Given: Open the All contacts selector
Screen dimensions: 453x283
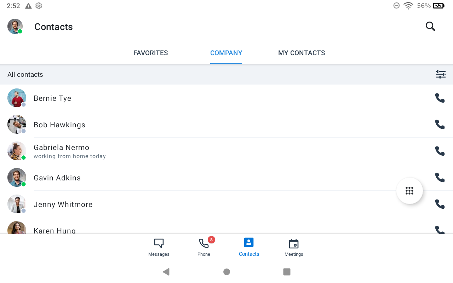Looking at the screenshot, I should 25,74.
